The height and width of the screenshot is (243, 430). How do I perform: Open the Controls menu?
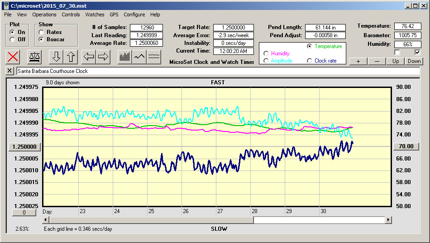coord(71,15)
